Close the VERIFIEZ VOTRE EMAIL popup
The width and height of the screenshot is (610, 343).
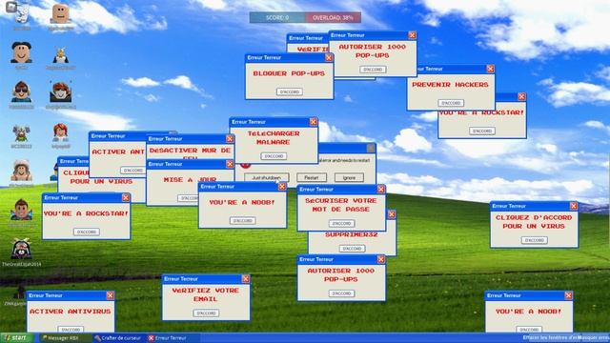[x=246, y=279]
